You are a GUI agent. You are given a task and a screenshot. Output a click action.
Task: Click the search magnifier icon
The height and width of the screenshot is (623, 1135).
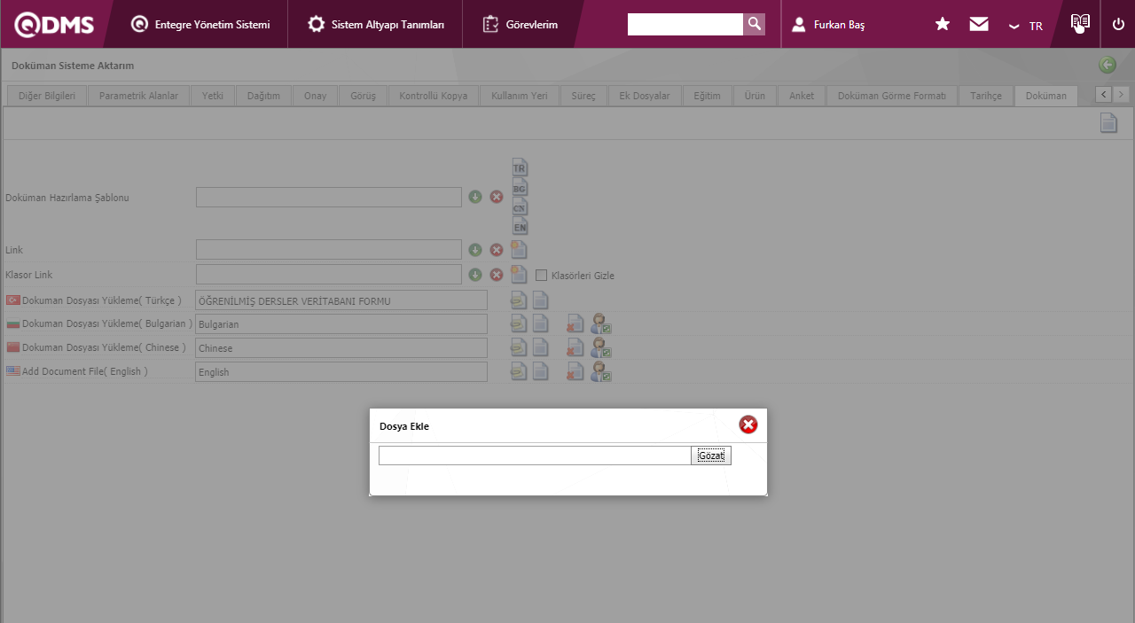pos(754,24)
